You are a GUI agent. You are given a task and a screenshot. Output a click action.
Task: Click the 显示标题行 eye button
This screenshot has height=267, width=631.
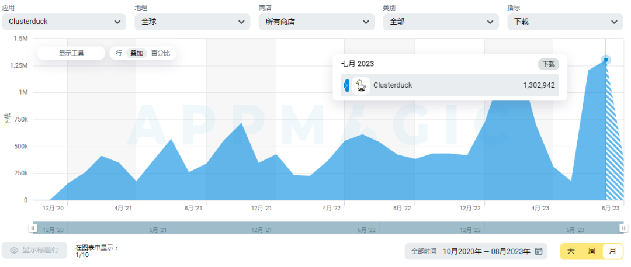coord(34,250)
